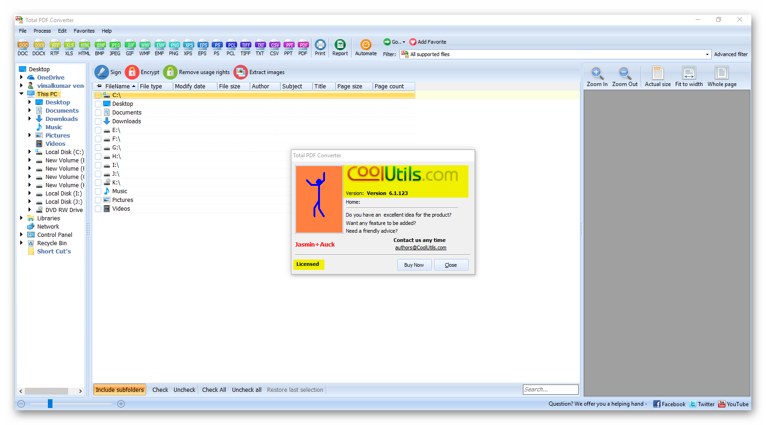Focus the Search input field
The height and width of the screenshot is (425, 766).
[551, 390]
